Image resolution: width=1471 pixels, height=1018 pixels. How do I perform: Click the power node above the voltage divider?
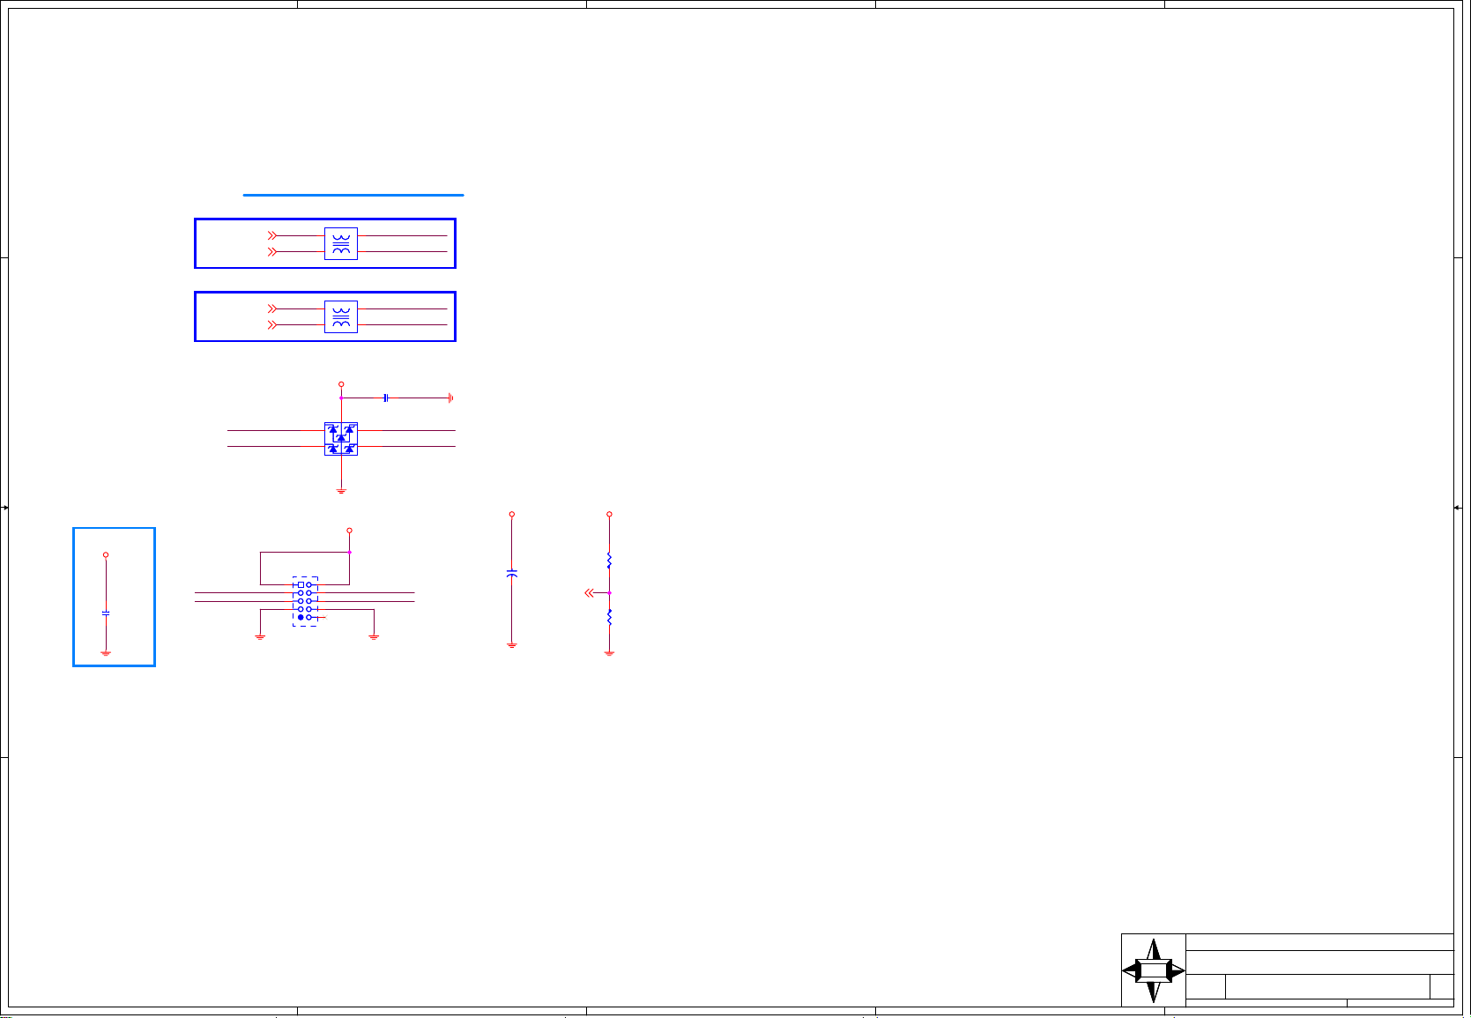coord(609,514)
